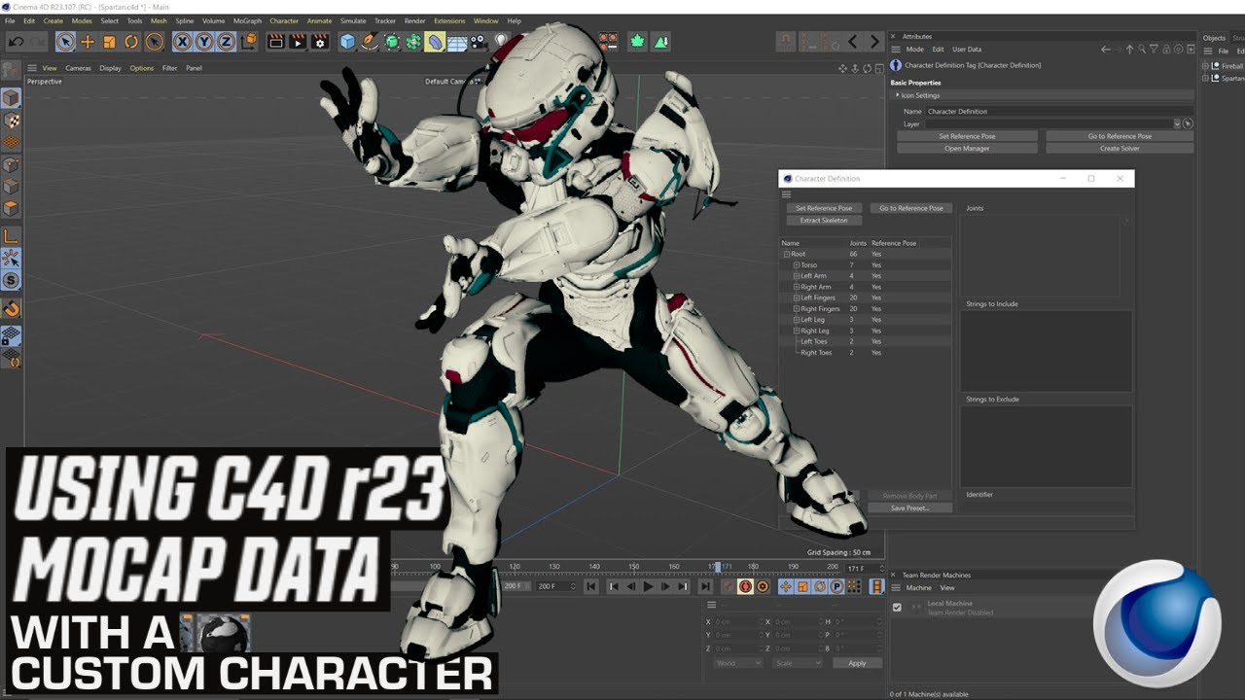Image resolution: width=1245 pixels, height=700 pixels.
Task: Click the Save Preset button
Action: [910, 507]
